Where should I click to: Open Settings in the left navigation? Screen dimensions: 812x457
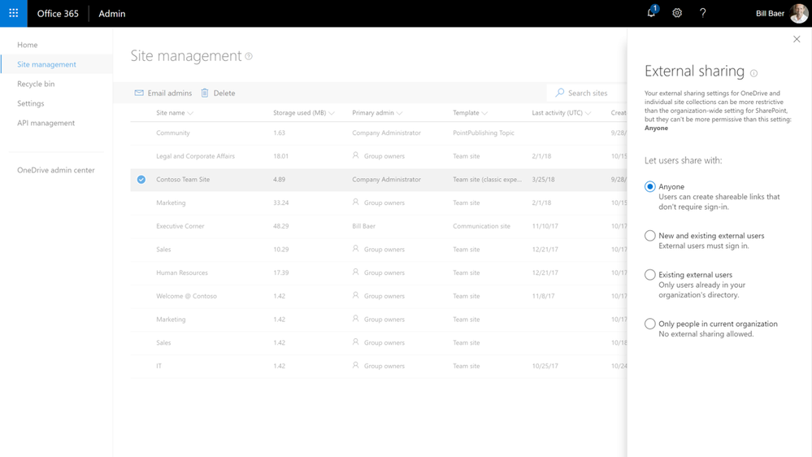coord(31,103)
